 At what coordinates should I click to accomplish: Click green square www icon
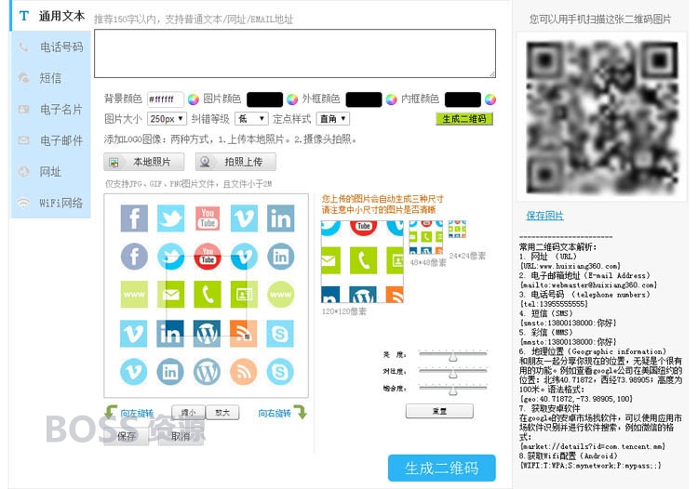click(134, 295)
